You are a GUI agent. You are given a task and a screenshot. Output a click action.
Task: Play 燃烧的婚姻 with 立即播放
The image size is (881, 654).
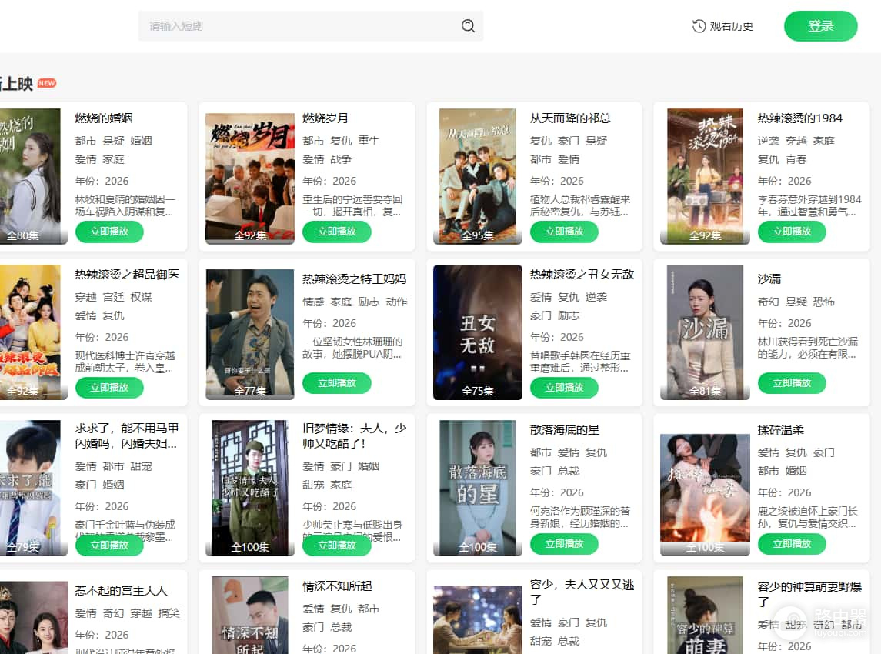(109, 232)
